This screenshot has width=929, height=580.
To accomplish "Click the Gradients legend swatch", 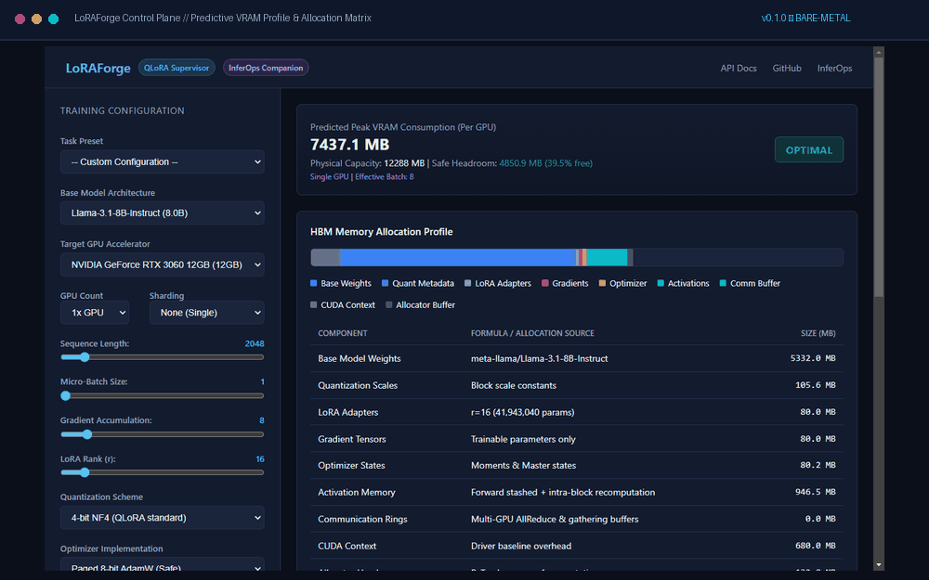I will 545,283.
